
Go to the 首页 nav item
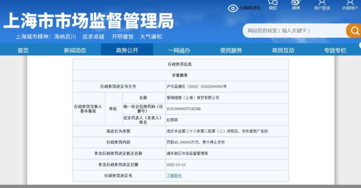[x=23, y=50]
